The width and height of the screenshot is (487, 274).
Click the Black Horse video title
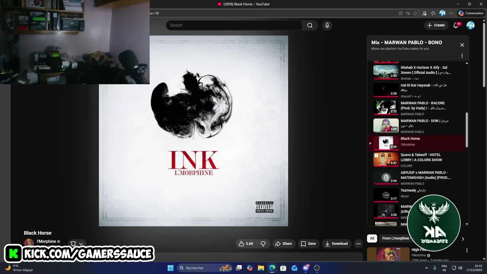[x=38, y=233]
